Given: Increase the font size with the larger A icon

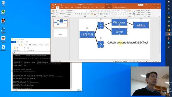Looking at the screenshot, I should pos(91,11).
